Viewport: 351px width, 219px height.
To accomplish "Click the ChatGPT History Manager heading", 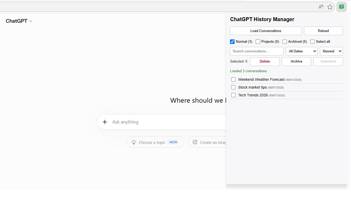I will point(262,19).
